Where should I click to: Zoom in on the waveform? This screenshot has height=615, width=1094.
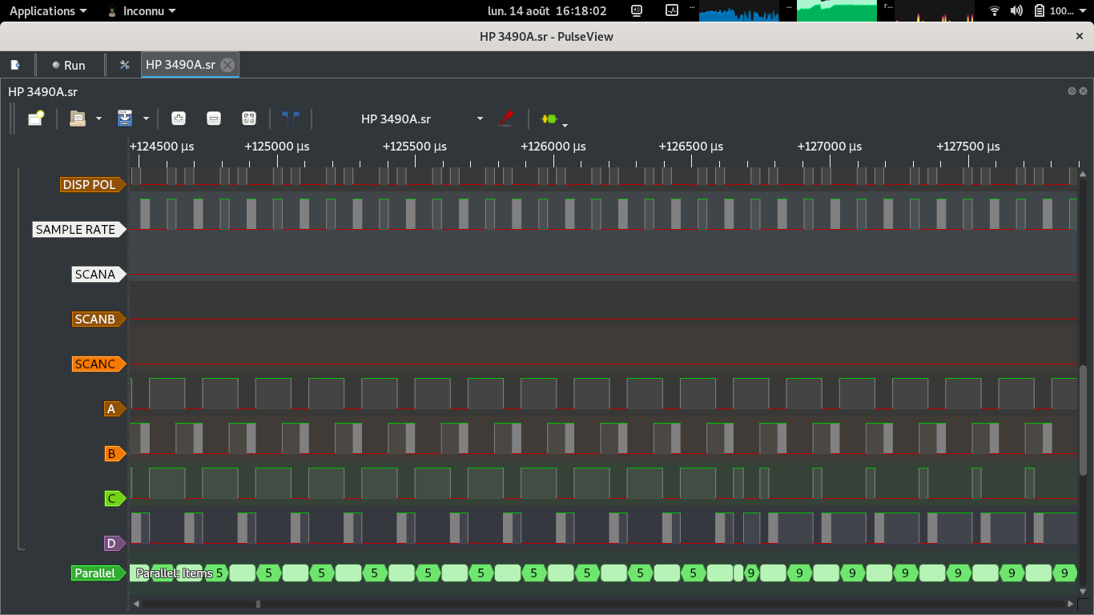tap(179, 119)
